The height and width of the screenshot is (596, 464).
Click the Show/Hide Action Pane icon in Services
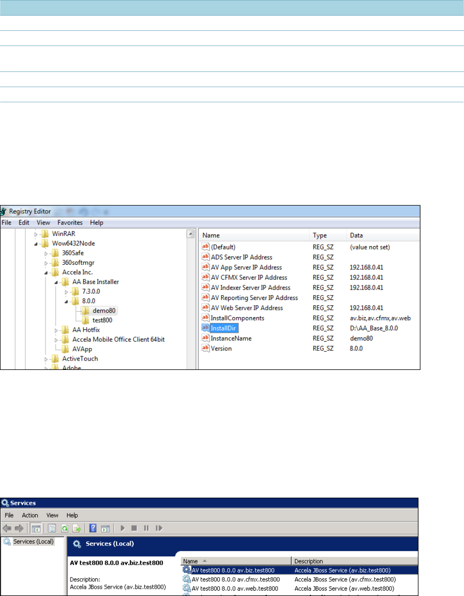click(x=106, y=528)
